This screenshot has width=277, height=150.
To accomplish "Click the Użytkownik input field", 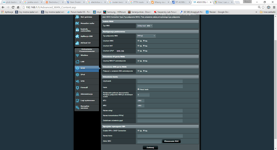I will (160, 81).
